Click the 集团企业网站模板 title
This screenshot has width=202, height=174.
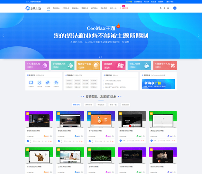tap(157, 131)
